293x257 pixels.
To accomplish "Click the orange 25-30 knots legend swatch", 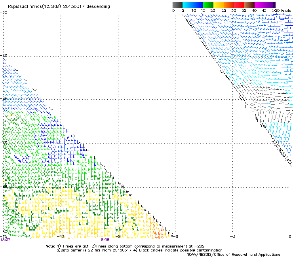I will [x=229, y=5].
